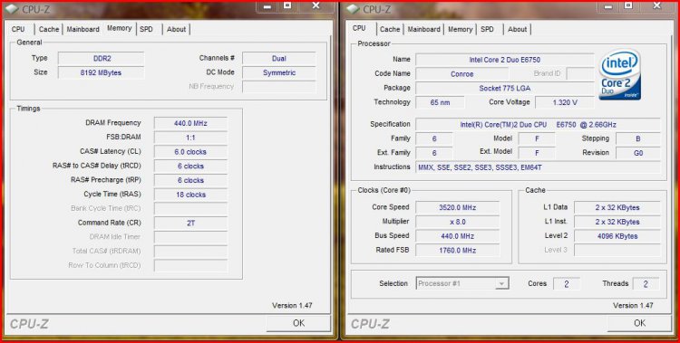Viewport: 680px width, 343px height.
Task: Click the Threads count field
Action: [646, 284]
